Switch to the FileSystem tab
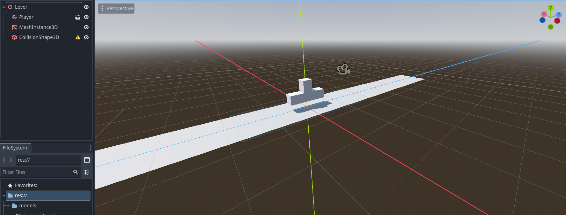The height and width of the screenshot is (215, 566). pyautogui.click(x=15, y=148)
